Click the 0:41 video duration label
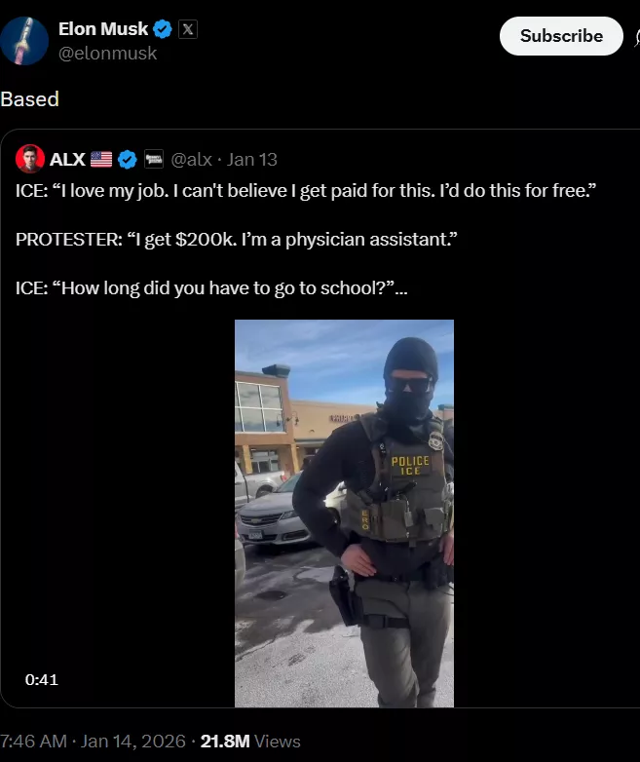The height and width of the screenshot is (762, 640). (x=42, y=679)
